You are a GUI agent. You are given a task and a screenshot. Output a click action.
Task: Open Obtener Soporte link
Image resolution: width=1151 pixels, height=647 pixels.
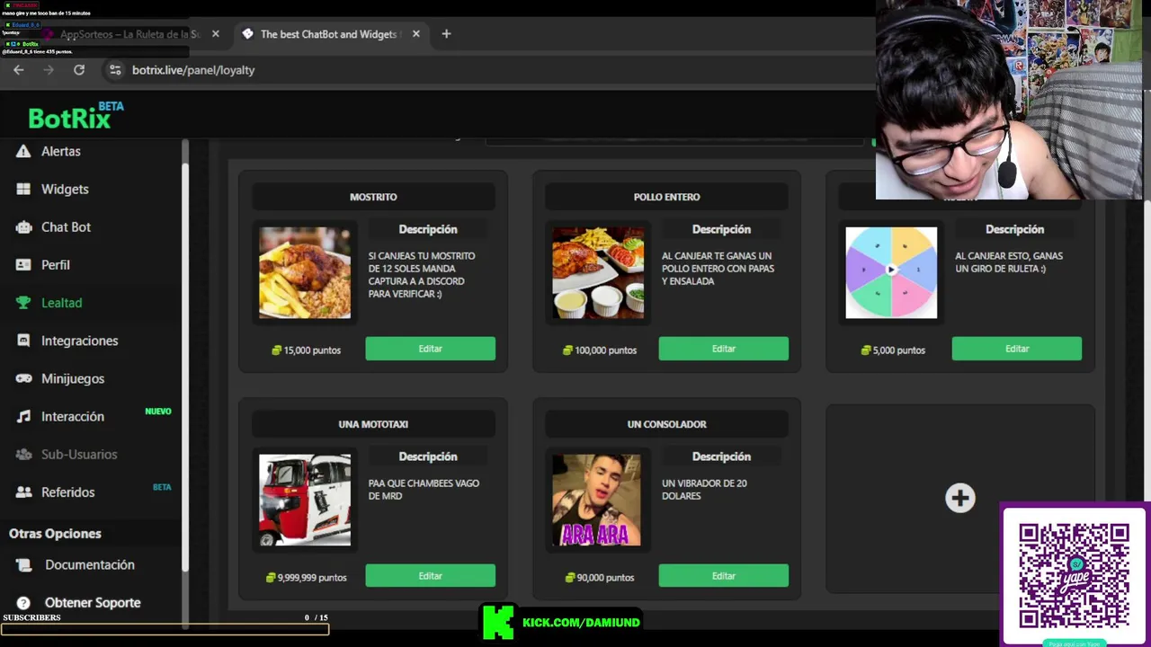click(x=93, y=603)
